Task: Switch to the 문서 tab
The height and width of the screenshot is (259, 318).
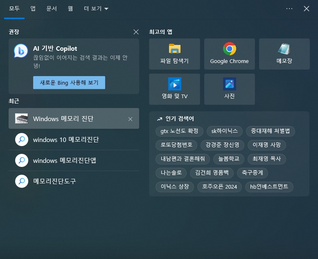Action: point(52,9)
